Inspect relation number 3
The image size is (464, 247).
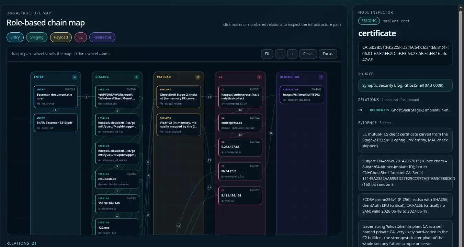coord(117,111)
